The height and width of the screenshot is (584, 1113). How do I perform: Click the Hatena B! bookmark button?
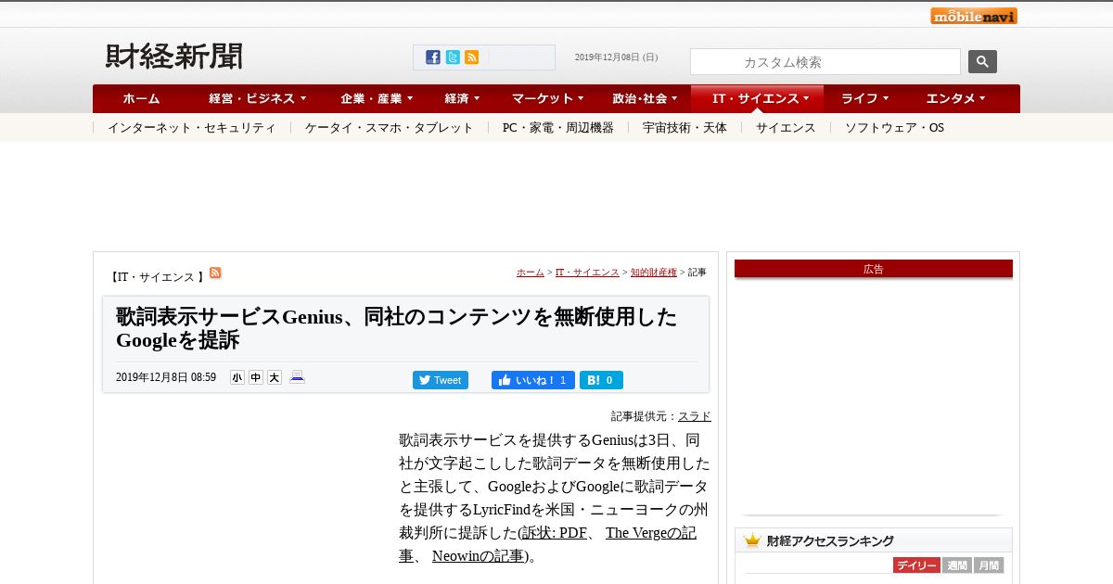tap(601, 380)
